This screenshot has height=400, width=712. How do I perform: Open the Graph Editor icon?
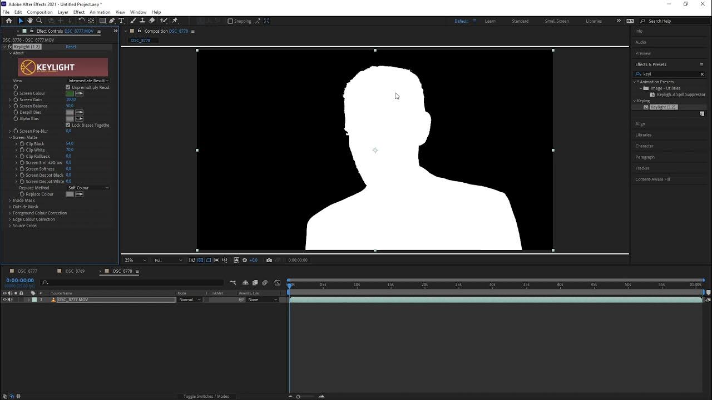[278, 283]
